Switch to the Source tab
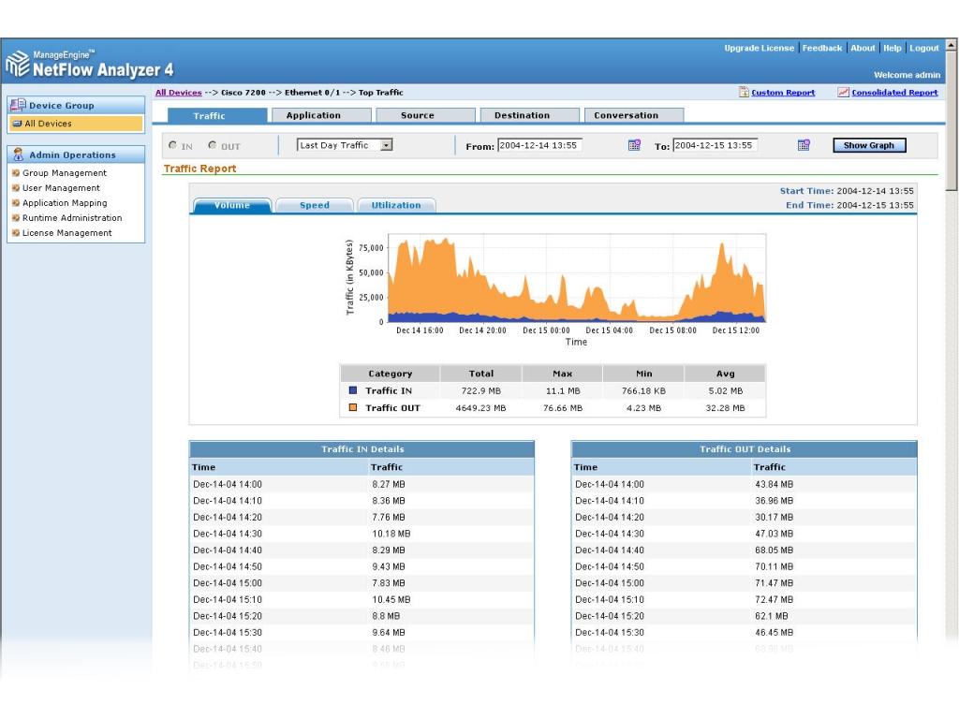Screen dimensions: 959x719 pos(426,115)
